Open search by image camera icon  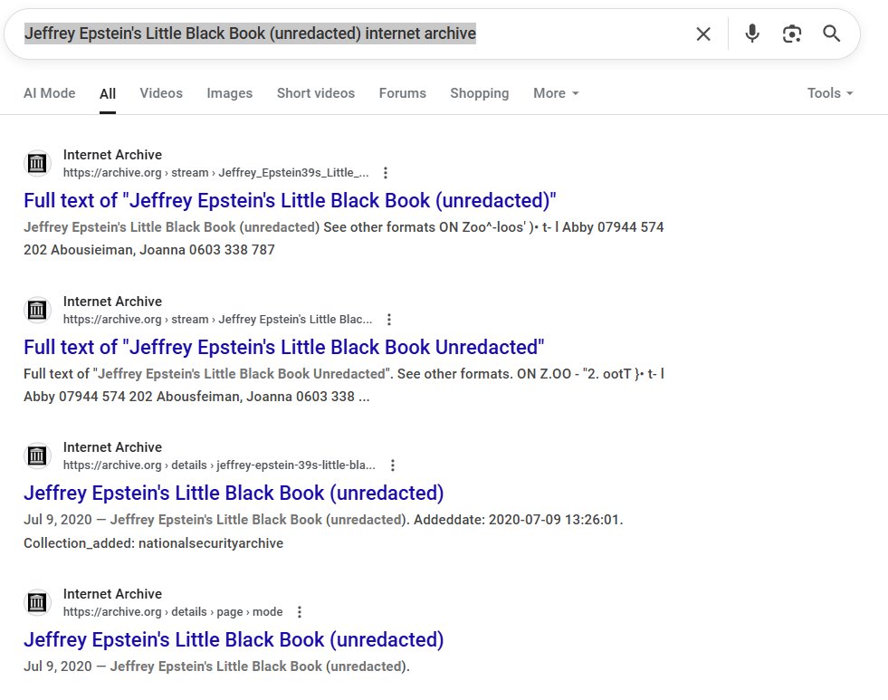tap(792, 34)
